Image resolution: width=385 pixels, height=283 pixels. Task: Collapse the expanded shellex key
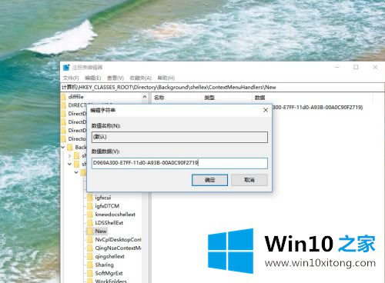click(69, 164)
